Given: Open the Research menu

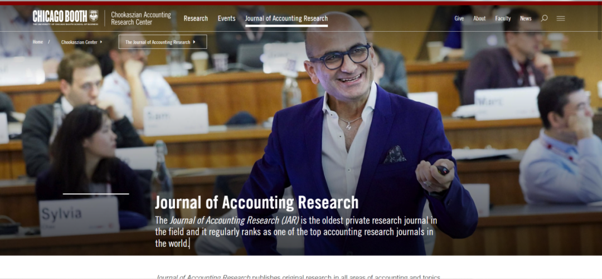Looking at the screenshot, I should click(x=196, y=18).
